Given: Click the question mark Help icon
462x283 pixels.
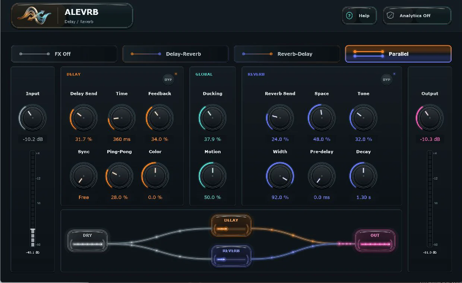Looking at the screenshot, I should [x=349, y=16].
